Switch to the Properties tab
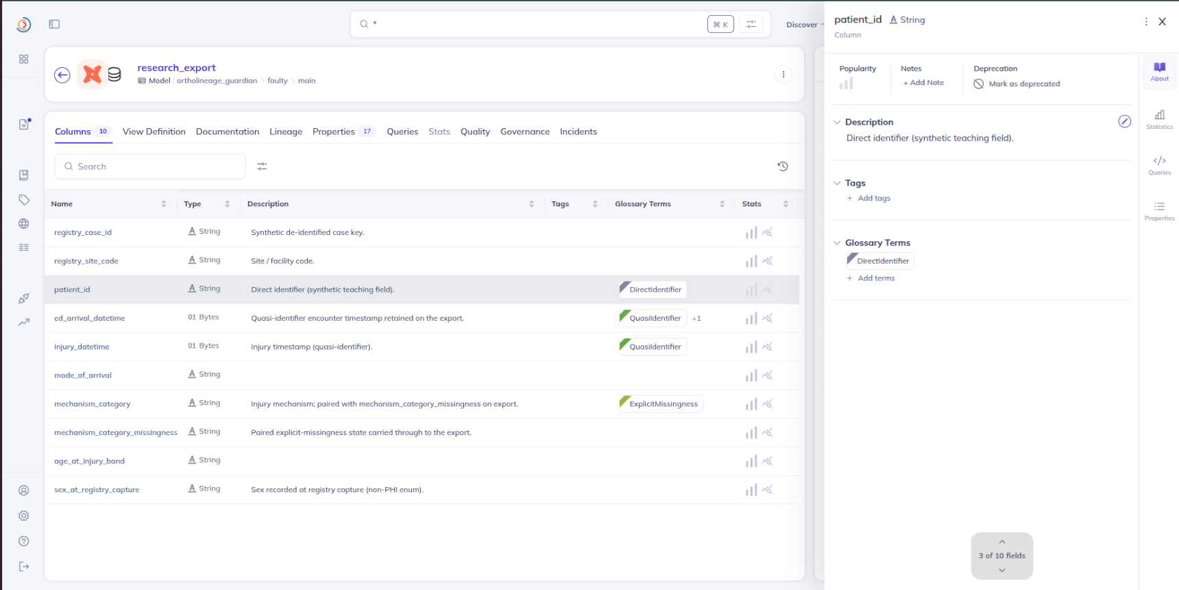This screenshot has width=1179, height=590. point(343,132)
